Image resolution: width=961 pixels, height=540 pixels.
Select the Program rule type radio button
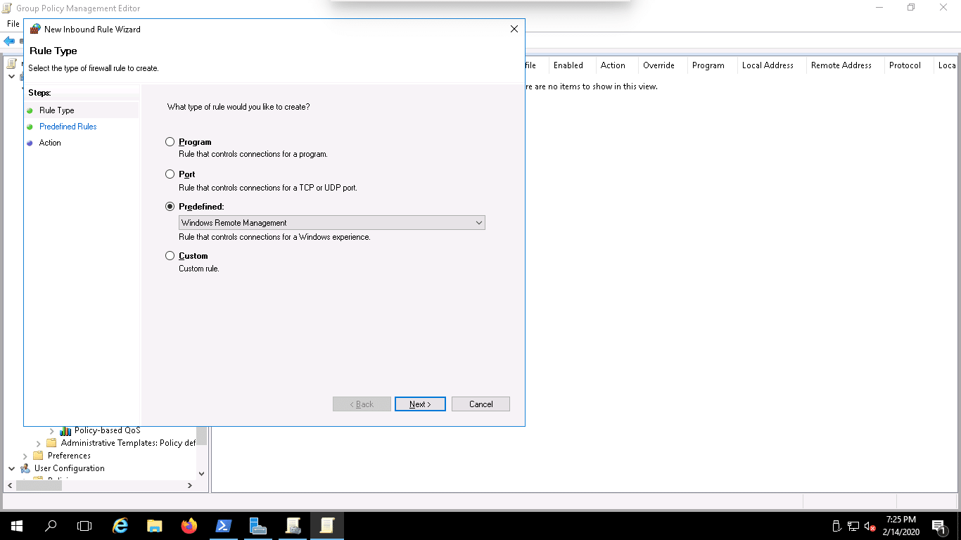point(170,142)
